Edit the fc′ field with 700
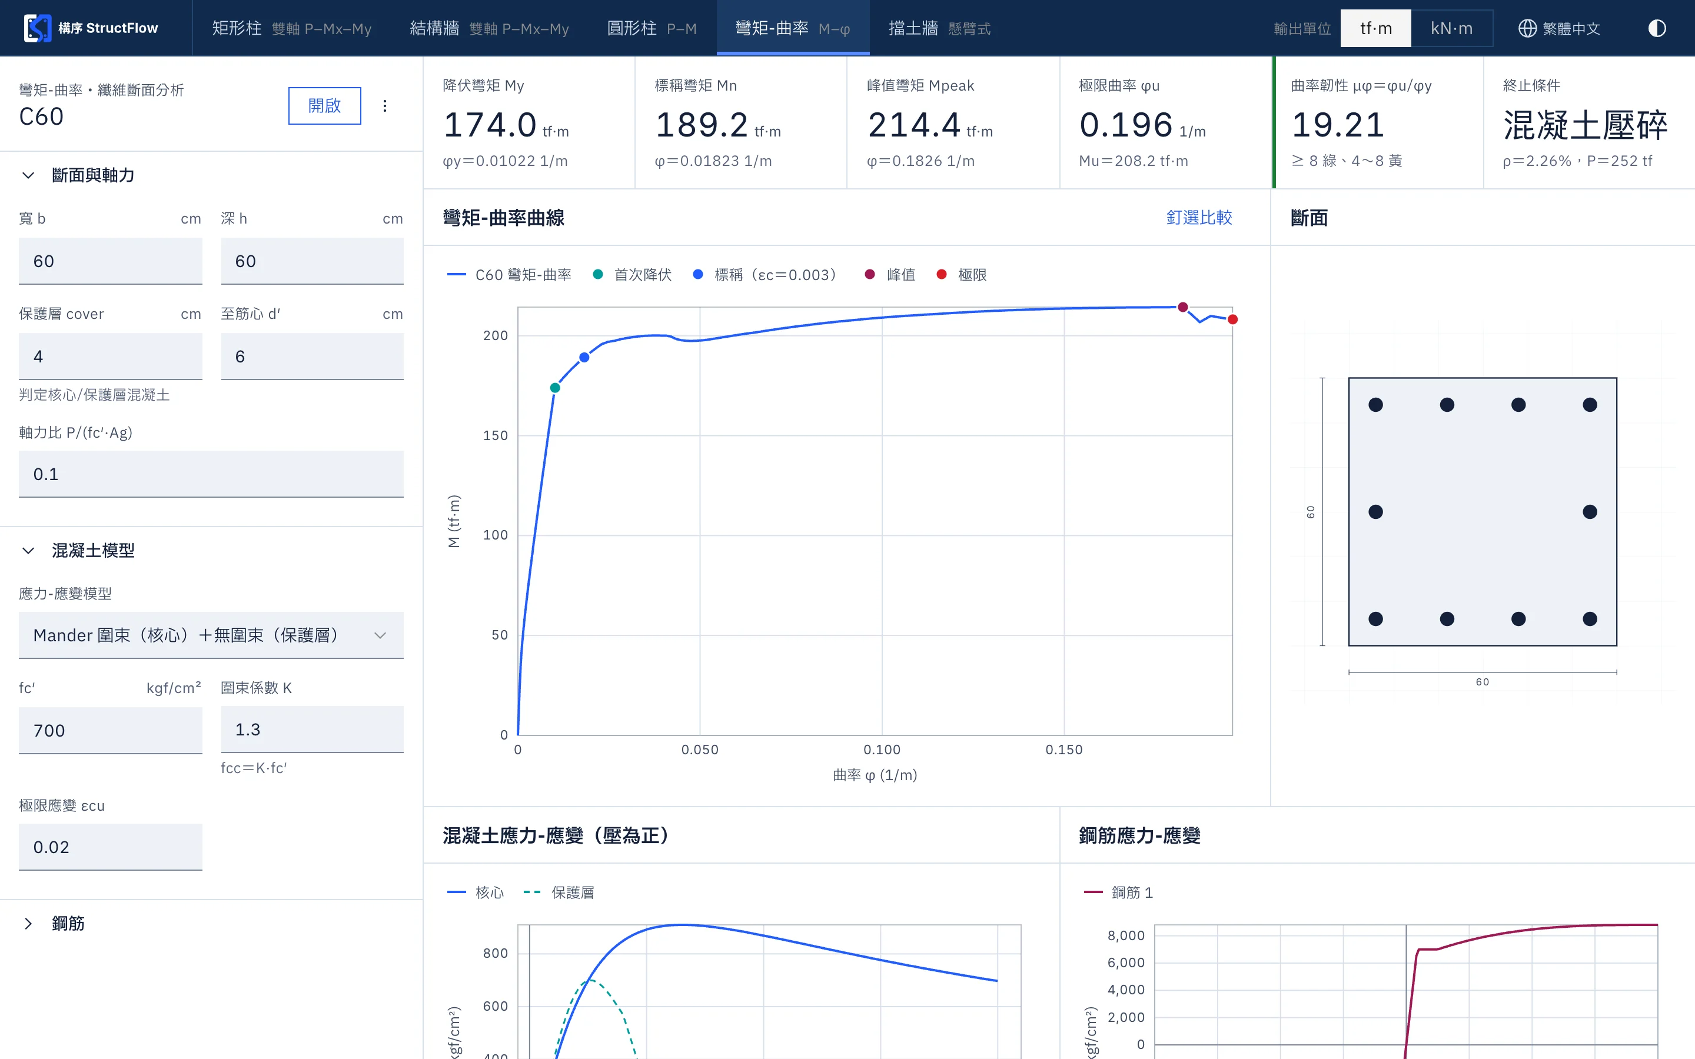Image resolution: width=1695 pixels, height=1059 pixels. tap(111, 730)
